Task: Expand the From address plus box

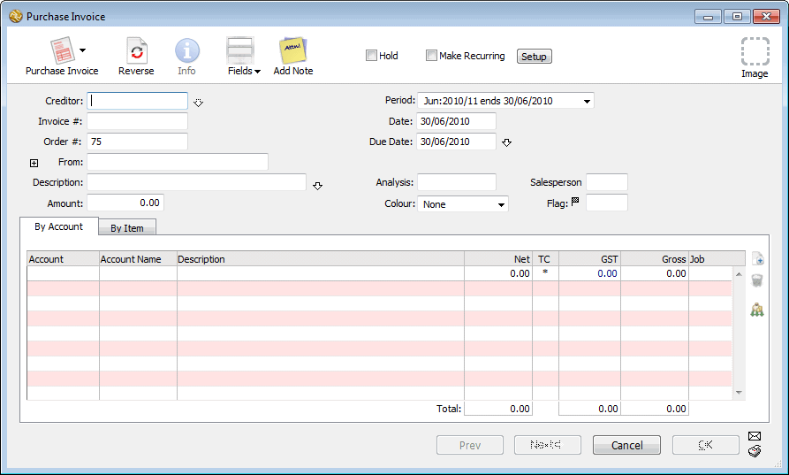Action: click(34, 164)
